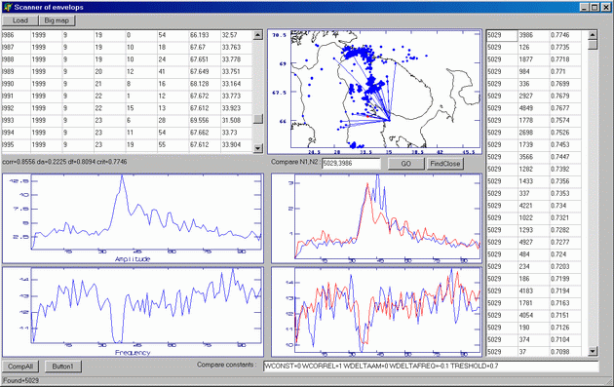
Task: Select result cell 4054
Action: click(533, 315)
